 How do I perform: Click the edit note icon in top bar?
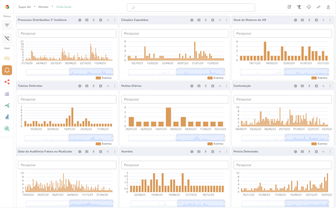[289, 7]
